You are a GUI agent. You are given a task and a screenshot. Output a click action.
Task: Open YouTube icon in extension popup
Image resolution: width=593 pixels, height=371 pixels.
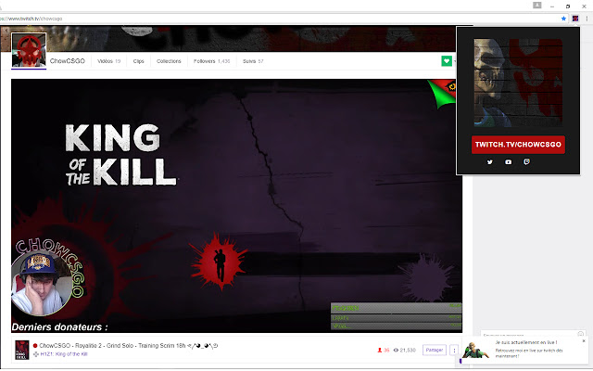[509, 162]
